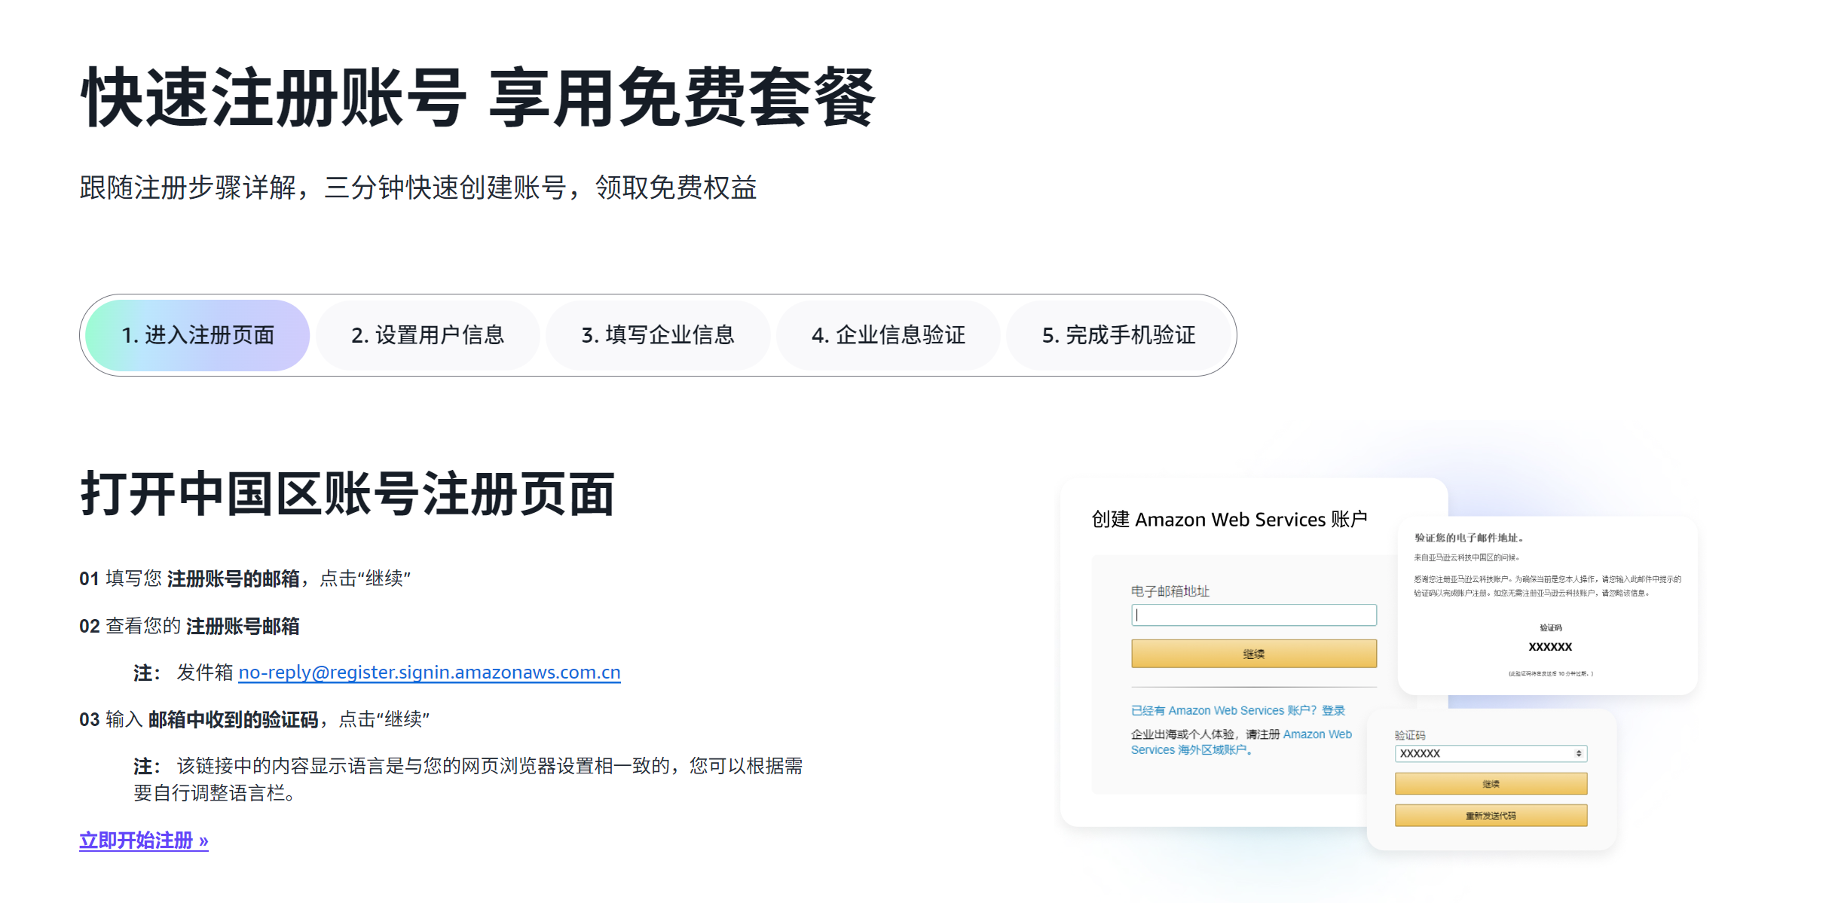
Task: Click the 重新发送代码 button
Action: [x=1490, y=816]
